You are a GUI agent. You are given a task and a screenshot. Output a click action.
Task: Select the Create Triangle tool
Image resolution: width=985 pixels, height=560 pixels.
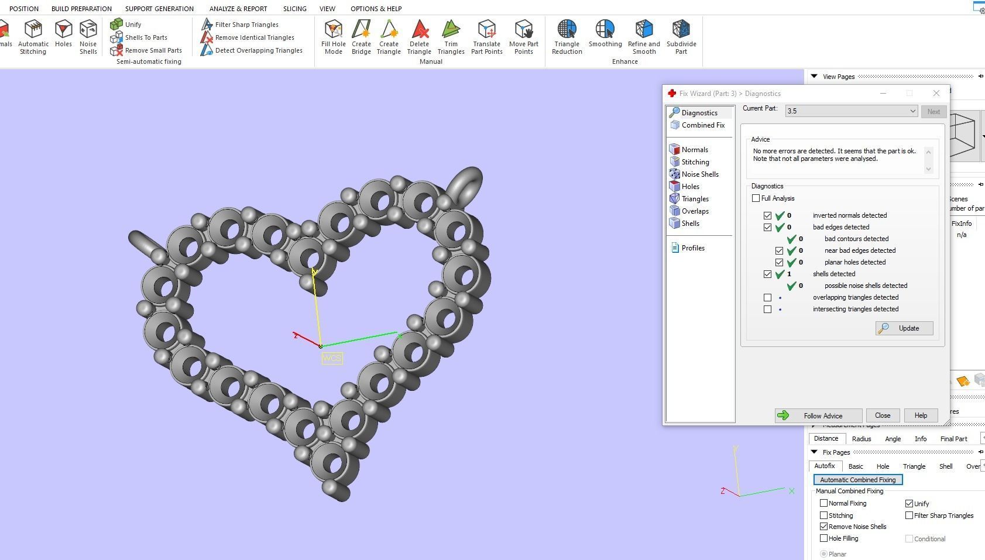coord(389,37)
